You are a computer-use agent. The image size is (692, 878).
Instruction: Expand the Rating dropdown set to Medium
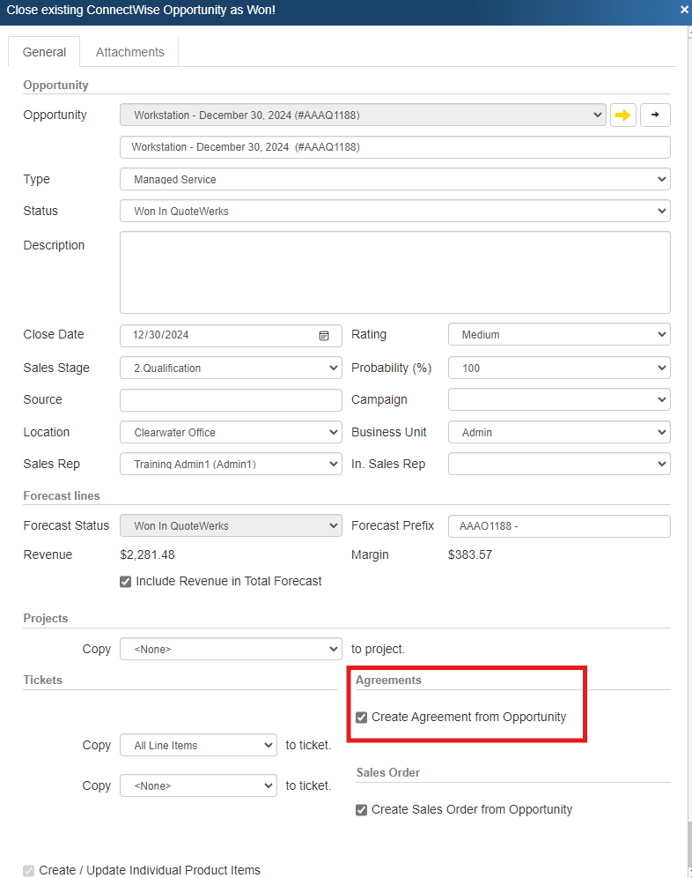pos(559,335)
